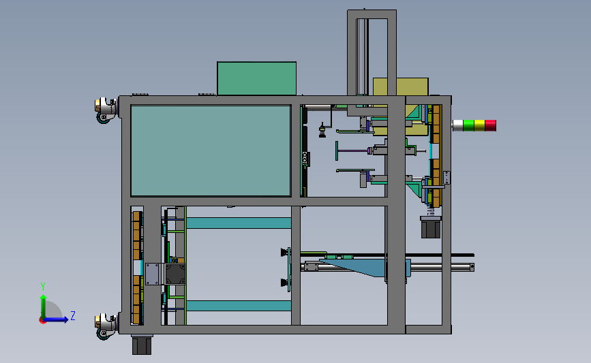
Task: Select the black motor below the bottom-left frame corner
Action: tap(142, 345)
